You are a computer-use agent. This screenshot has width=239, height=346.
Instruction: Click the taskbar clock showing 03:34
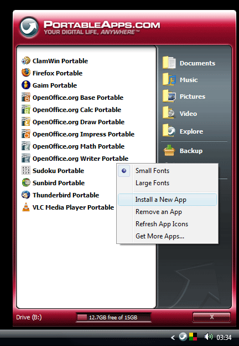pyautogui.click(x=224, y=337)
